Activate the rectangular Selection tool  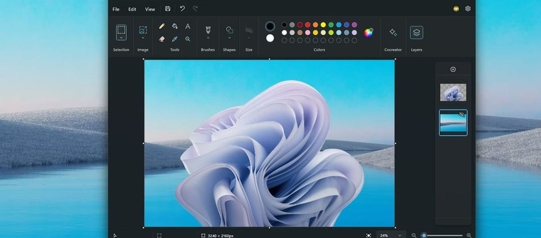121,30
